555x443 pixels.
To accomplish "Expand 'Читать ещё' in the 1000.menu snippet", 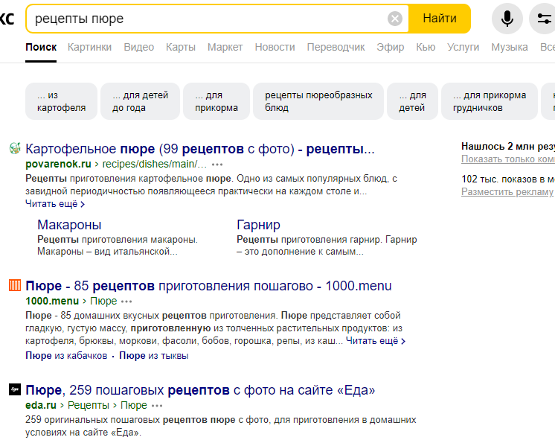I will [376, 341].
